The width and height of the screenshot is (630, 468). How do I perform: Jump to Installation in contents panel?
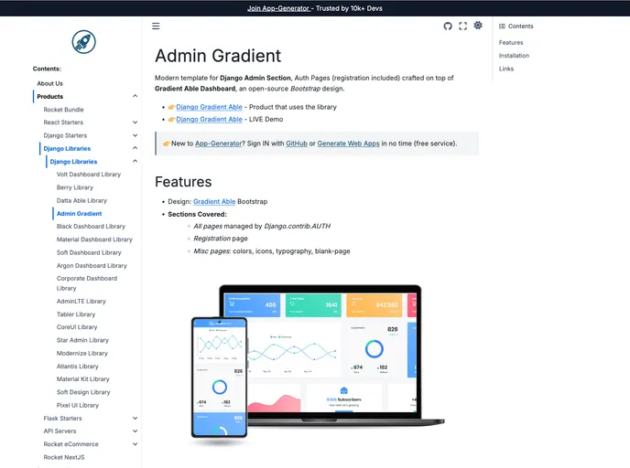[x=514, y=56]
